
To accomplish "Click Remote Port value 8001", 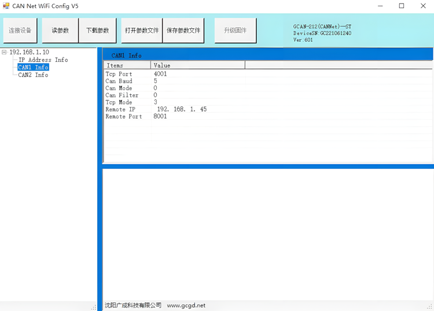I will click(x=160, y=116).
